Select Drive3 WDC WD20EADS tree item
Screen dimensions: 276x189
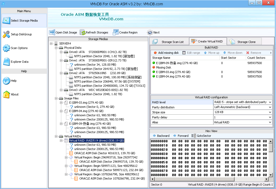tap(99, 90)
